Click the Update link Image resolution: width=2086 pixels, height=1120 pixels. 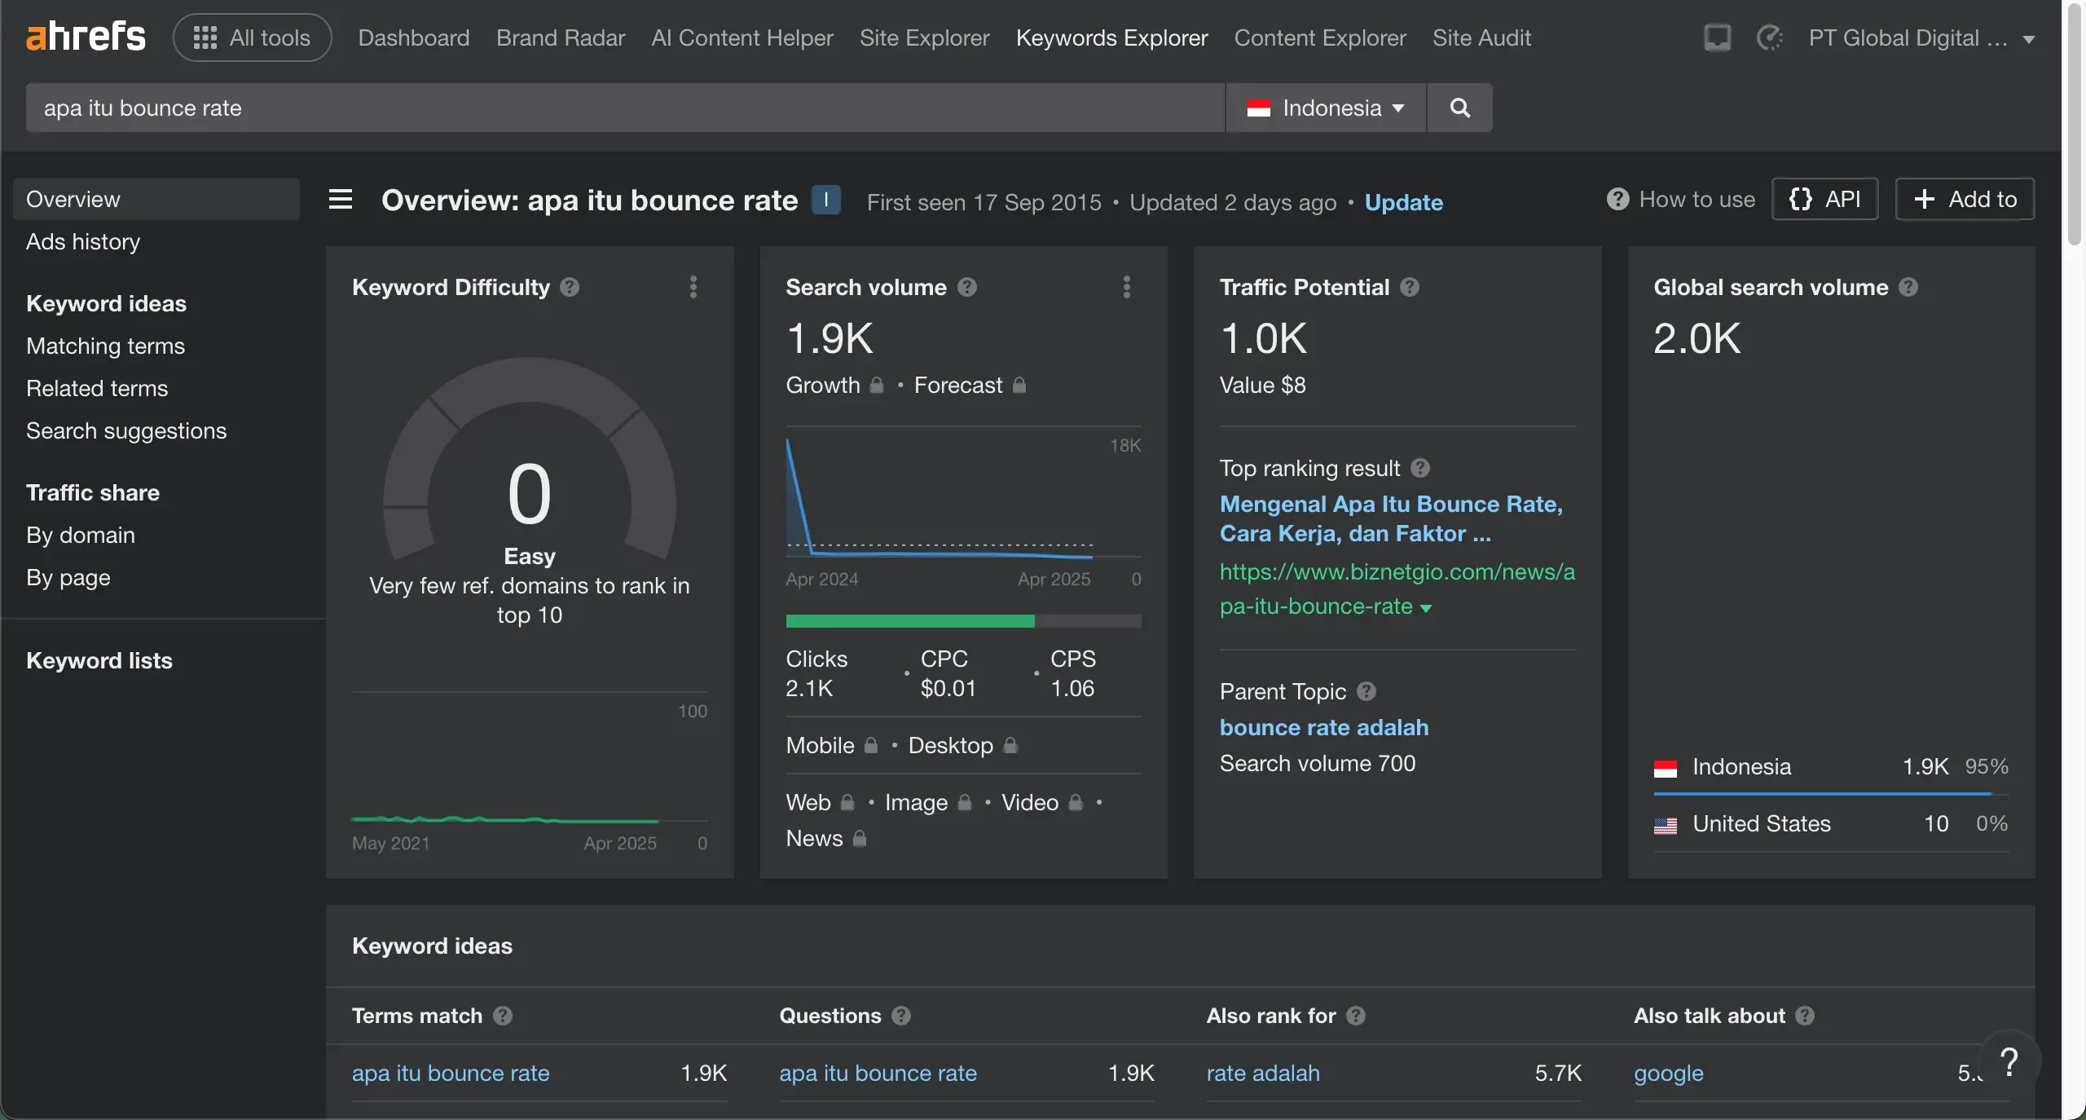pyautogui.click(x=1403, y=202)
